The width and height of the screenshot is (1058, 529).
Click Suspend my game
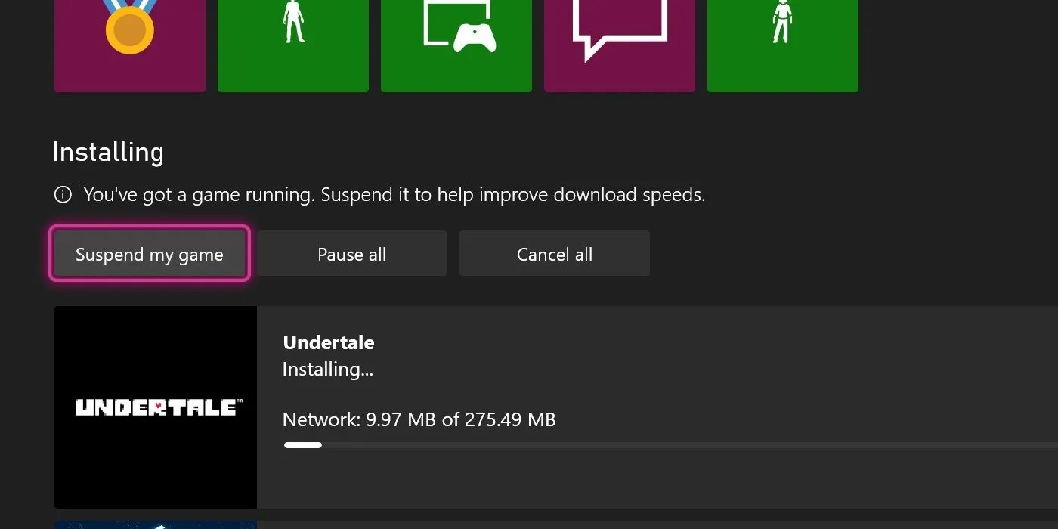click(x=149, y=255)
